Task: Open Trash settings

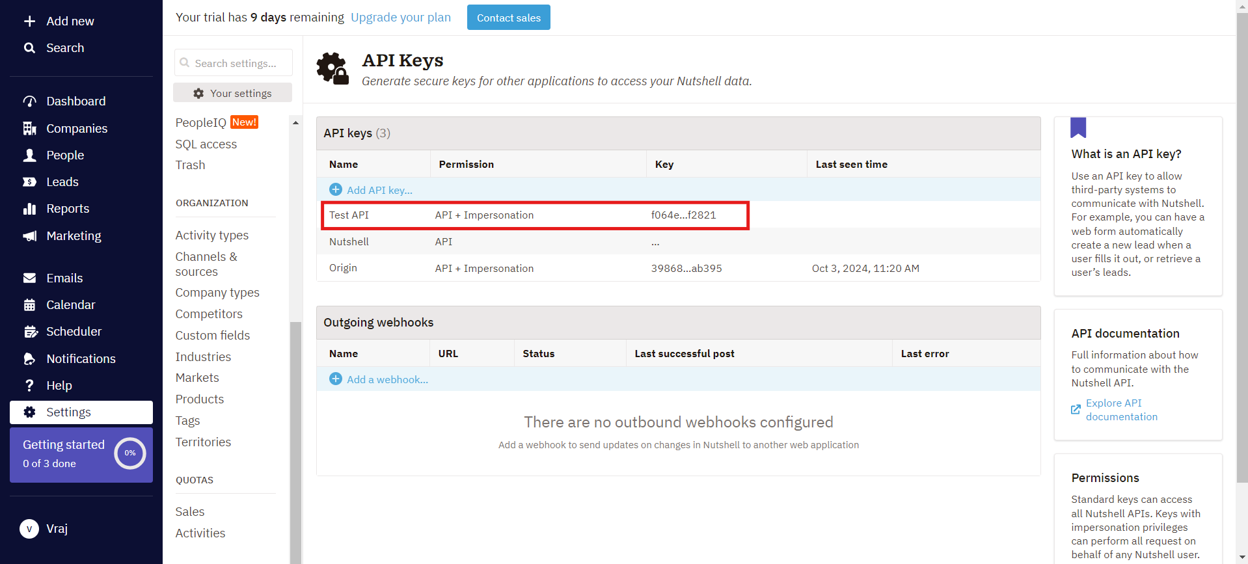Action: (190, 165)
